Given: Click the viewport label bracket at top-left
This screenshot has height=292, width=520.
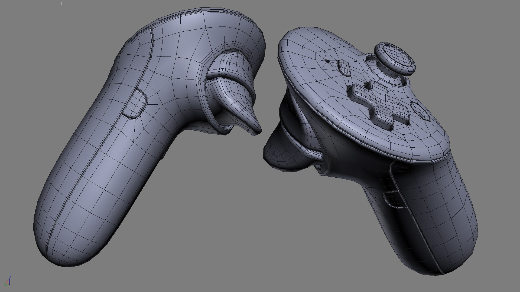Looking at the screenshot, I should [x=61, y=4].
